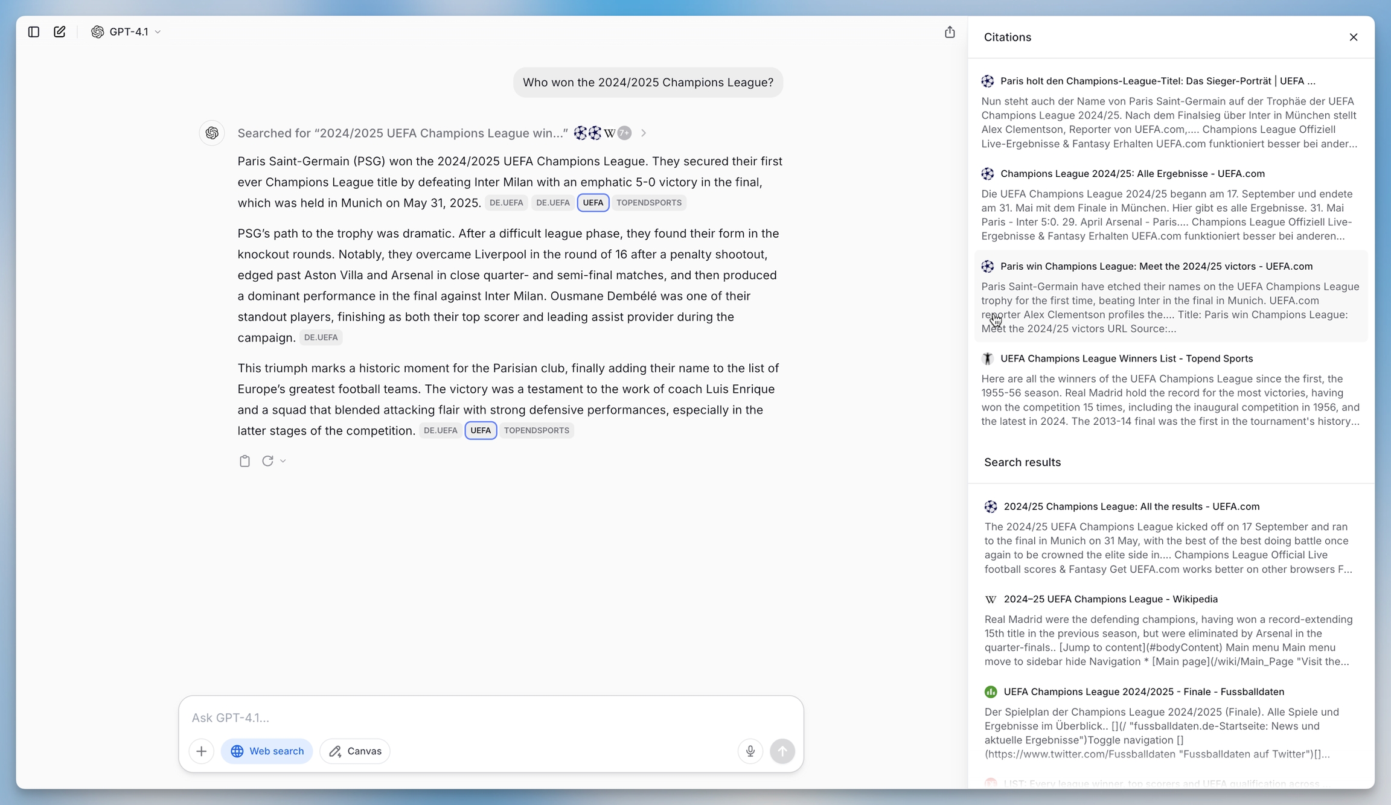The image size is (1391, 805).
Task: Close the Citations panel
Action: (x=1353, y=37)
